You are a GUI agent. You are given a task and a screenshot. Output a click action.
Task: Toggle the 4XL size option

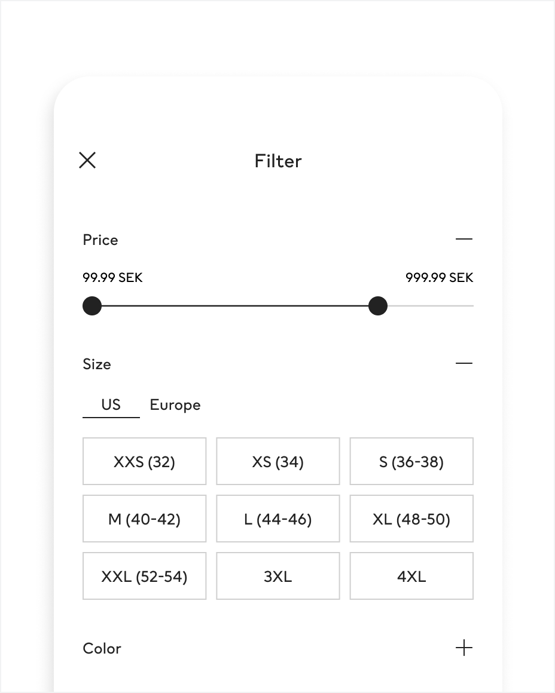[411, 576]
